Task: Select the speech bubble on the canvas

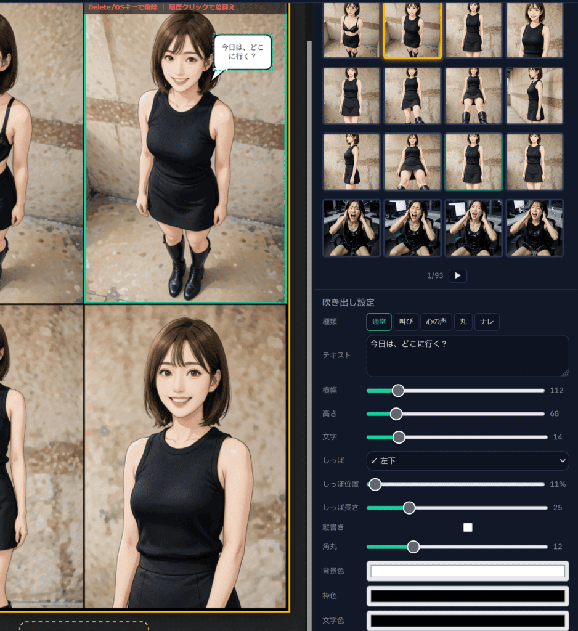Action: (242, 52)
